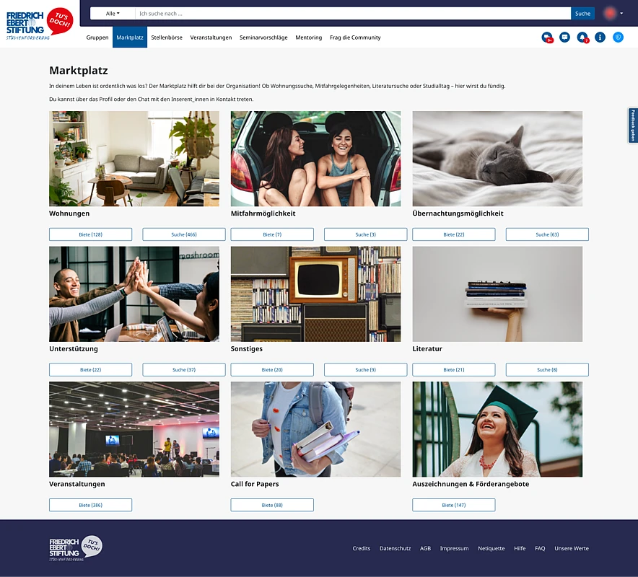This screenshot has height=577, width=638.
Task: Open the Feedback geben side tab
Action: tap(633, 125)
